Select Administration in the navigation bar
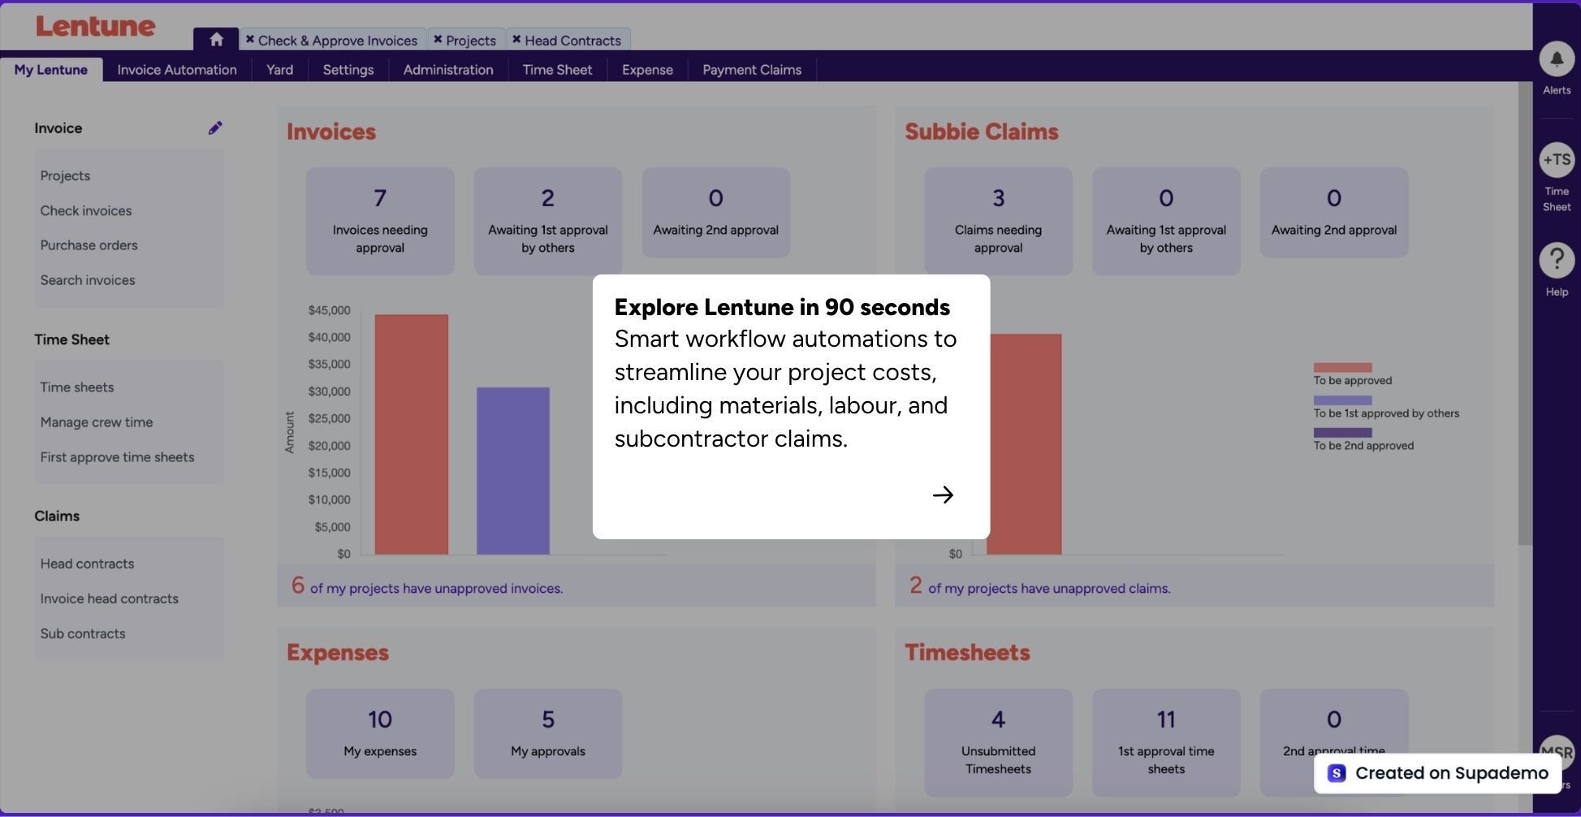1581x817 pixels. pyautogui.click(x=447, y=69)
